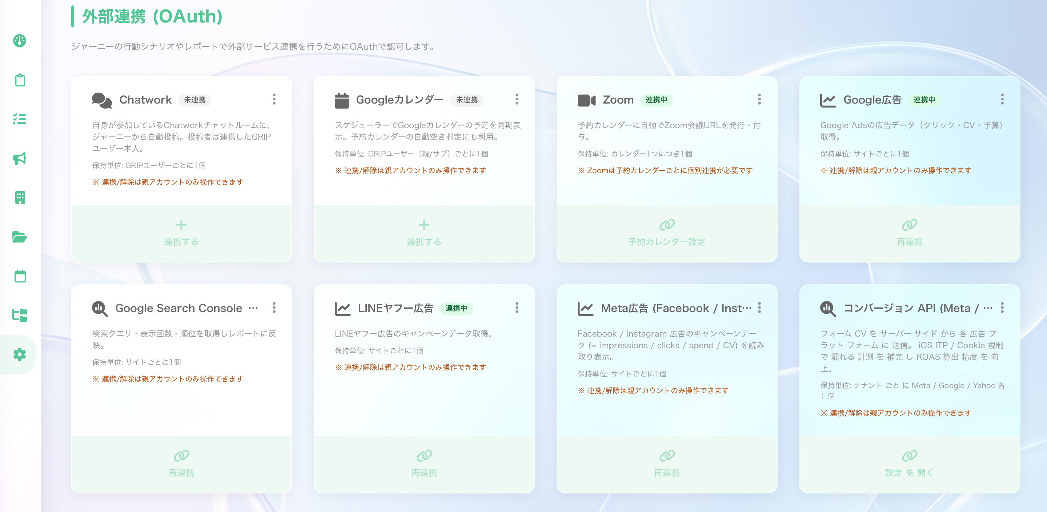Open the コンバージョン API card three-dot menu
This screenshot has height=512, width=1047.
1002,308
